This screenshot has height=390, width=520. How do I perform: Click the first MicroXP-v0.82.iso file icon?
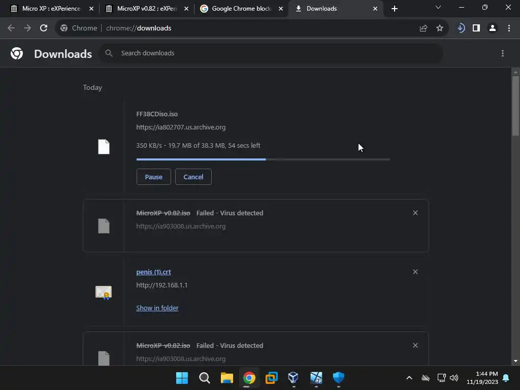(x=104, y=226)
